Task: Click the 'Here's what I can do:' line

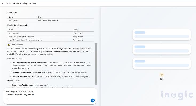Action: [16, 58]
